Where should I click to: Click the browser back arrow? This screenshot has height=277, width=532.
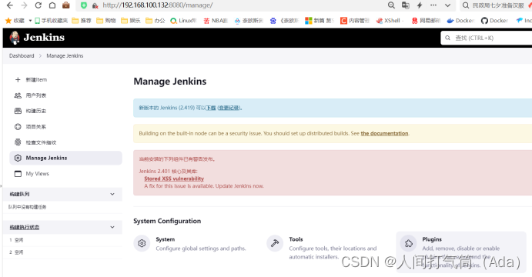coord(10,5)
